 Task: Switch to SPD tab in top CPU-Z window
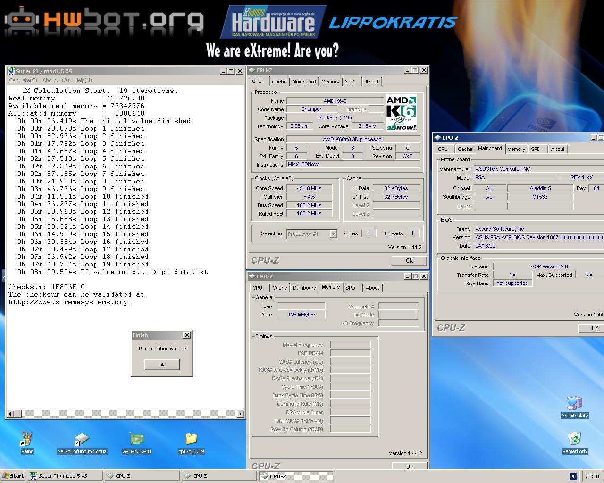350,82
